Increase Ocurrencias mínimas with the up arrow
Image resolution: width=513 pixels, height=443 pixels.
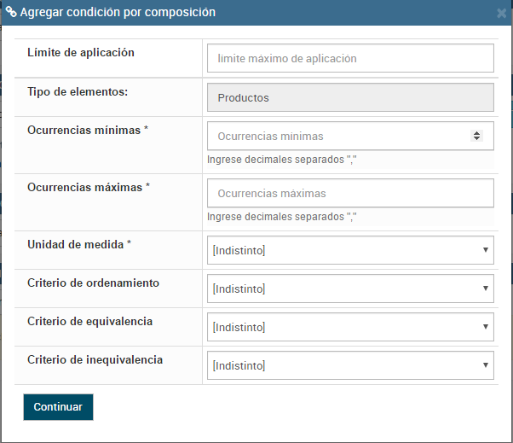click(x=476, y=132)
